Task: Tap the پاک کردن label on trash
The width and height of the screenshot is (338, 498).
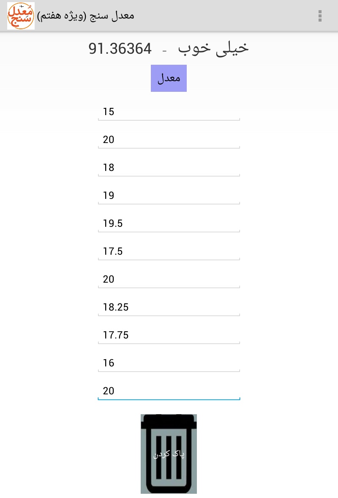Action: tap(169, 454)
